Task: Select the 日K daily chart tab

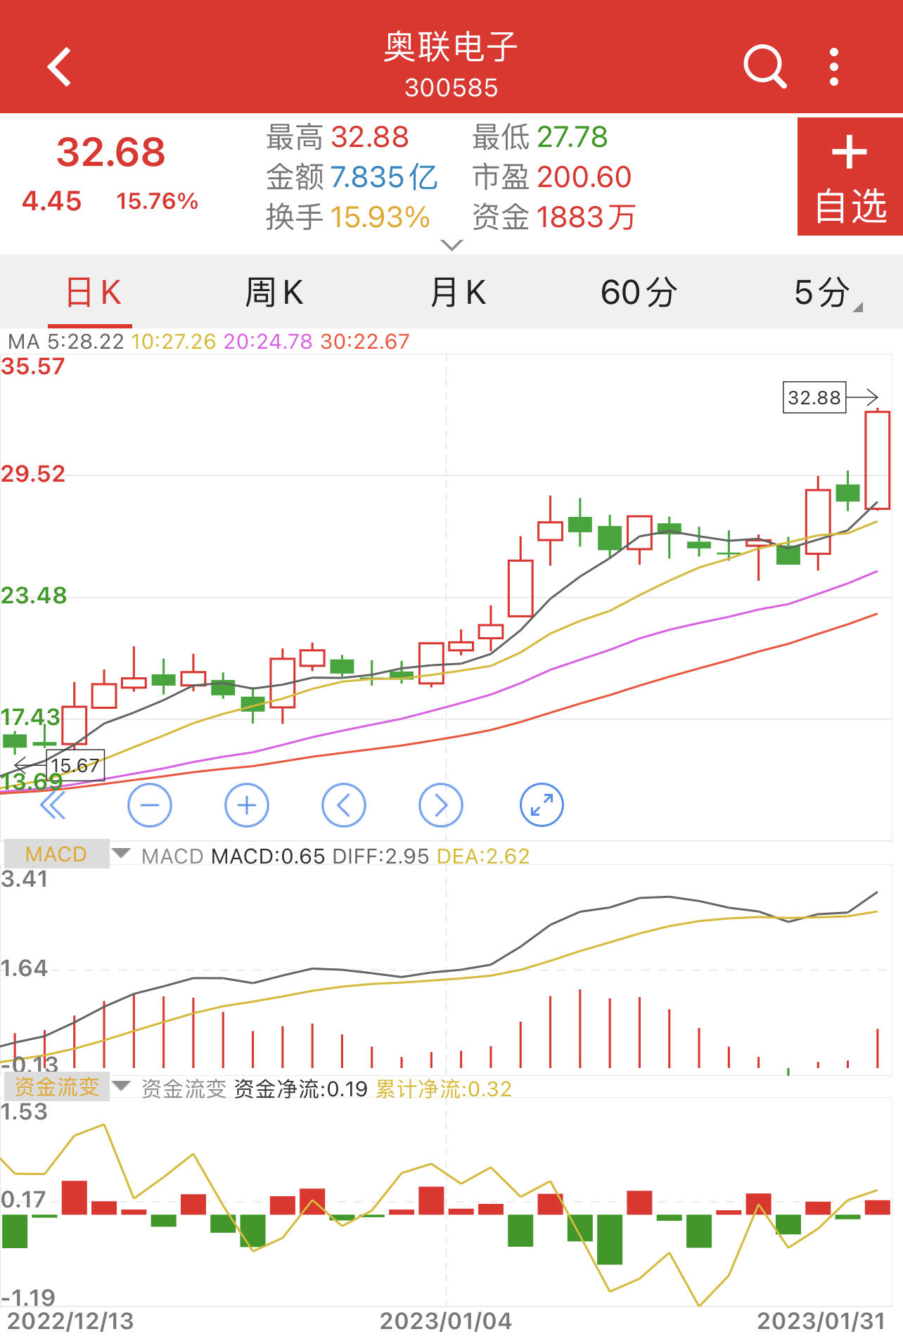Action: click(93, 293)
